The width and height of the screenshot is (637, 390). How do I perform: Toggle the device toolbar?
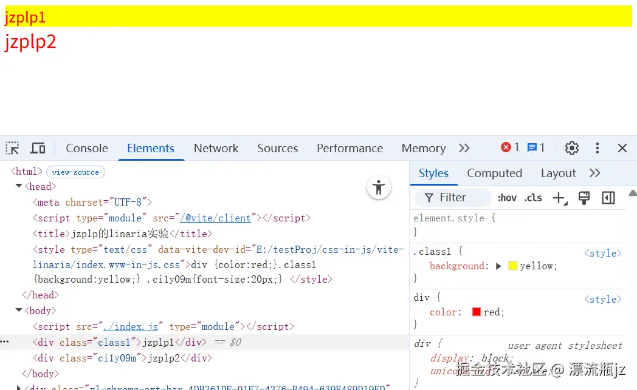pos(38,148)
